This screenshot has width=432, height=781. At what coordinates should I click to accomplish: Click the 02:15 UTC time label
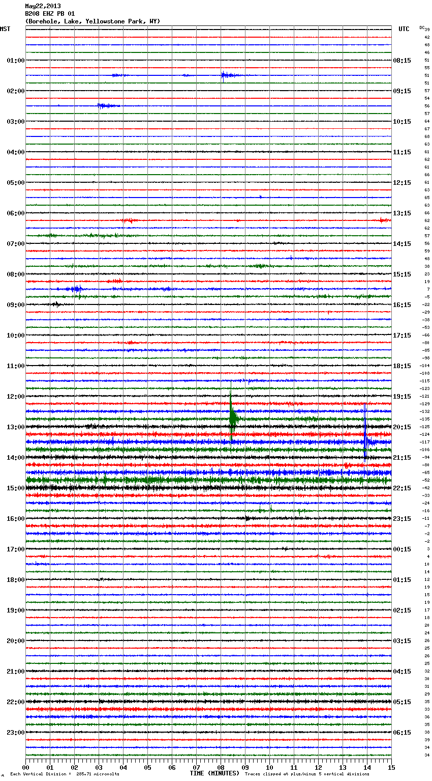[402, 610]
